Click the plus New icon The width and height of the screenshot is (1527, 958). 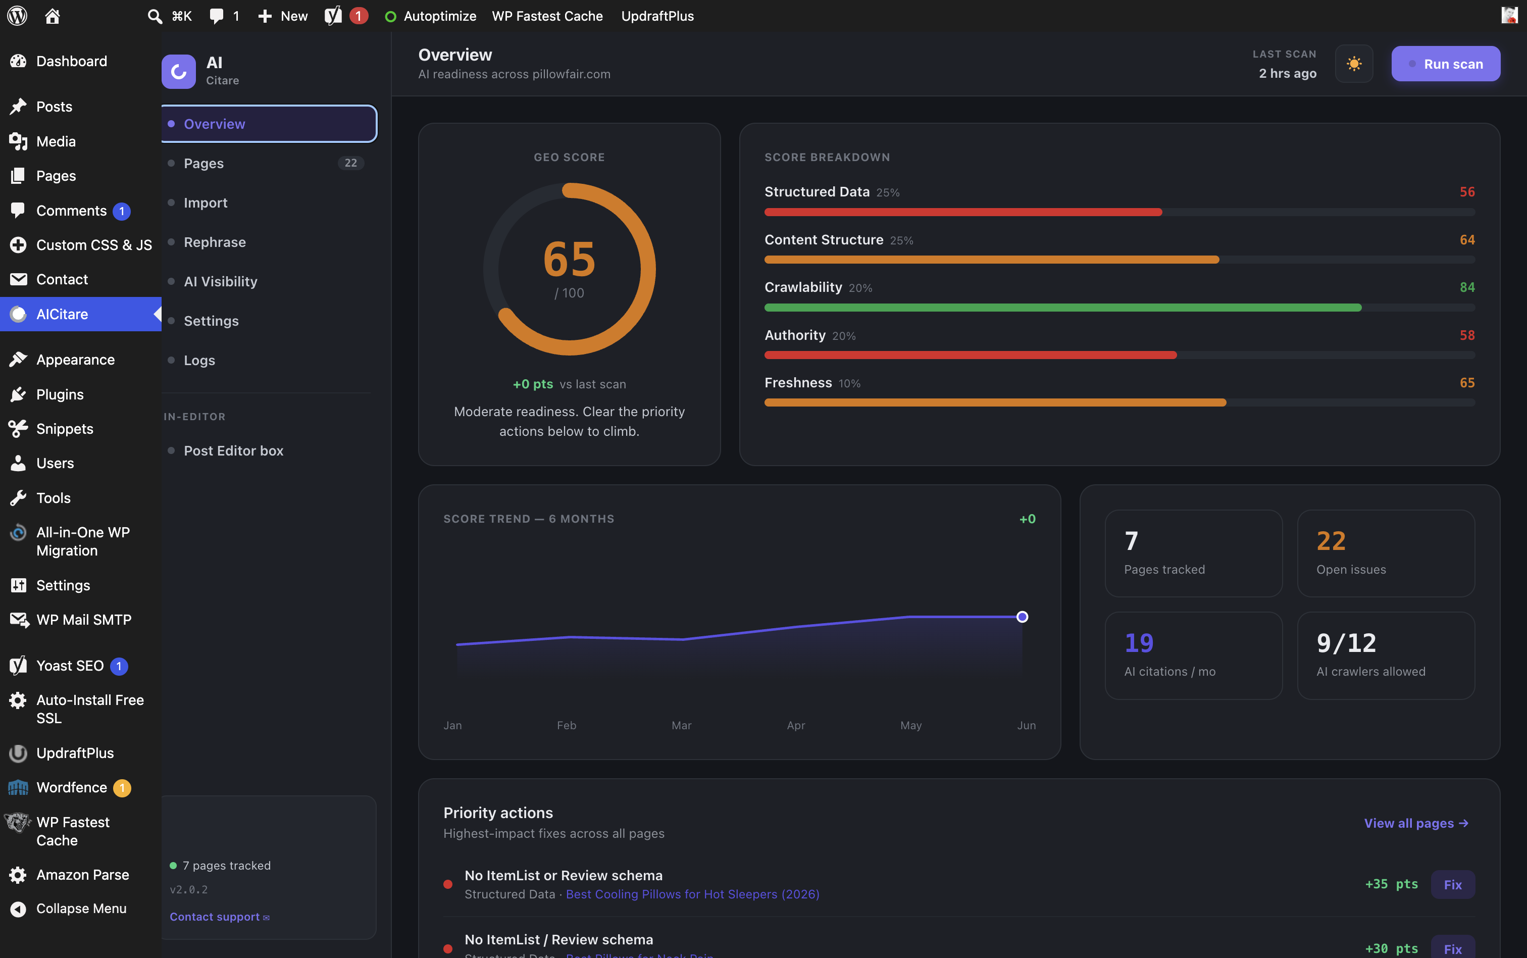click(x=265, y=16)
